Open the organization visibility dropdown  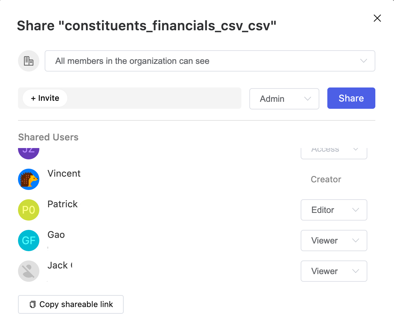[210, 61]
